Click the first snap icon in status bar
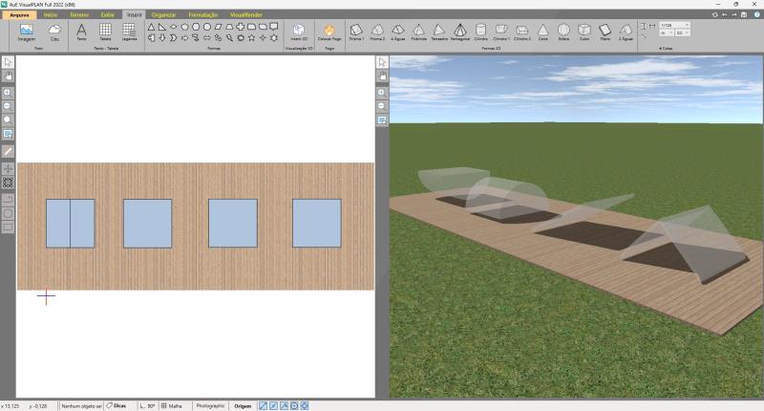 264,405
